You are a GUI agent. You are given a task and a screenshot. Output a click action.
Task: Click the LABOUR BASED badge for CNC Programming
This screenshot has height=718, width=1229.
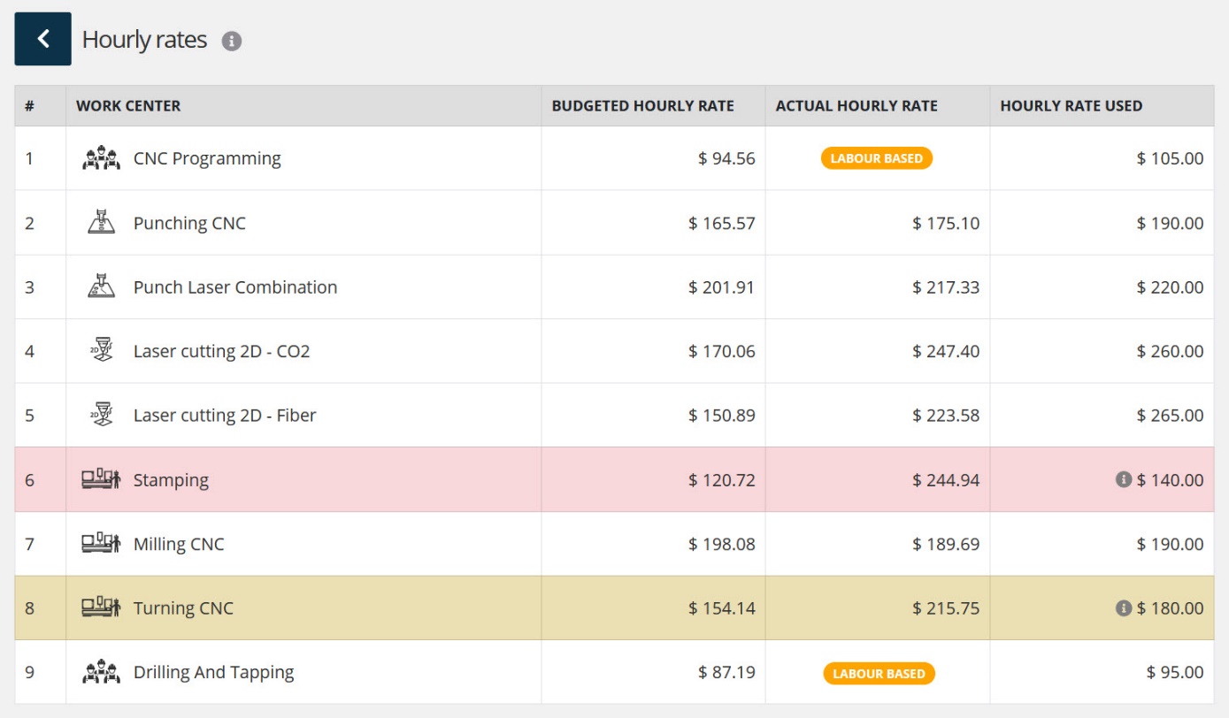coord(878,157)
